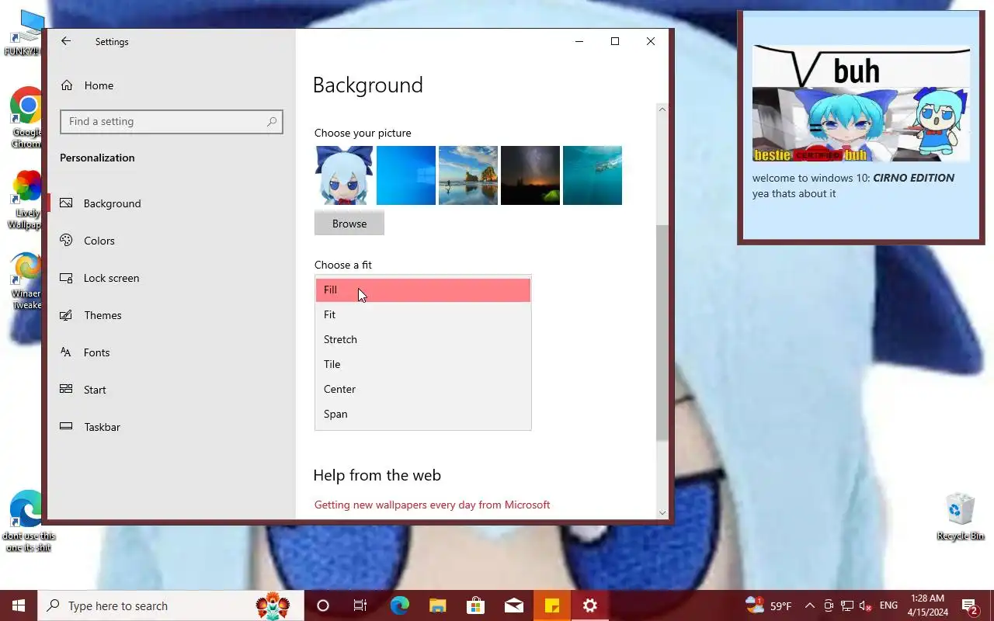
Task: Open Sticky Notes from taskbar
Action: pos(552,605)
